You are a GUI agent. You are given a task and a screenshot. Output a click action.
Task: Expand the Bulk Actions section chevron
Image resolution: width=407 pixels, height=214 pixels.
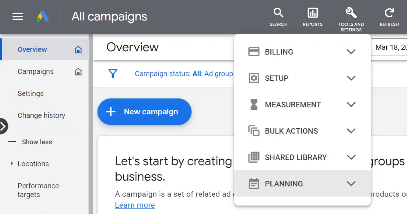(351, 131)
